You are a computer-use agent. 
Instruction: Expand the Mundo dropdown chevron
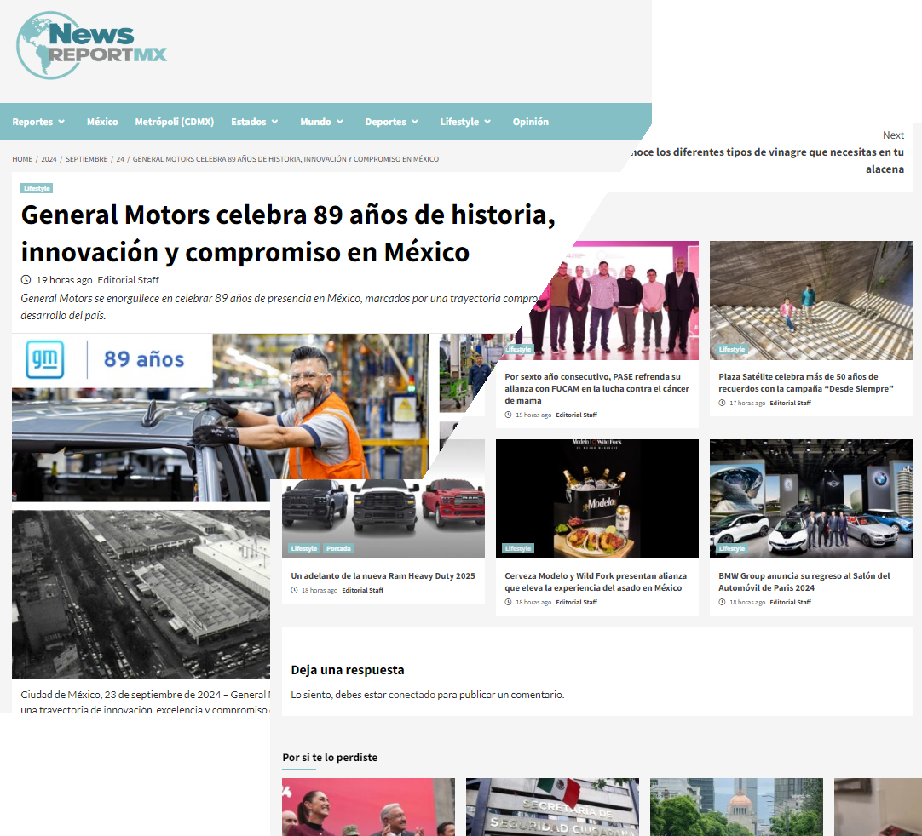[x=340, y=122]
